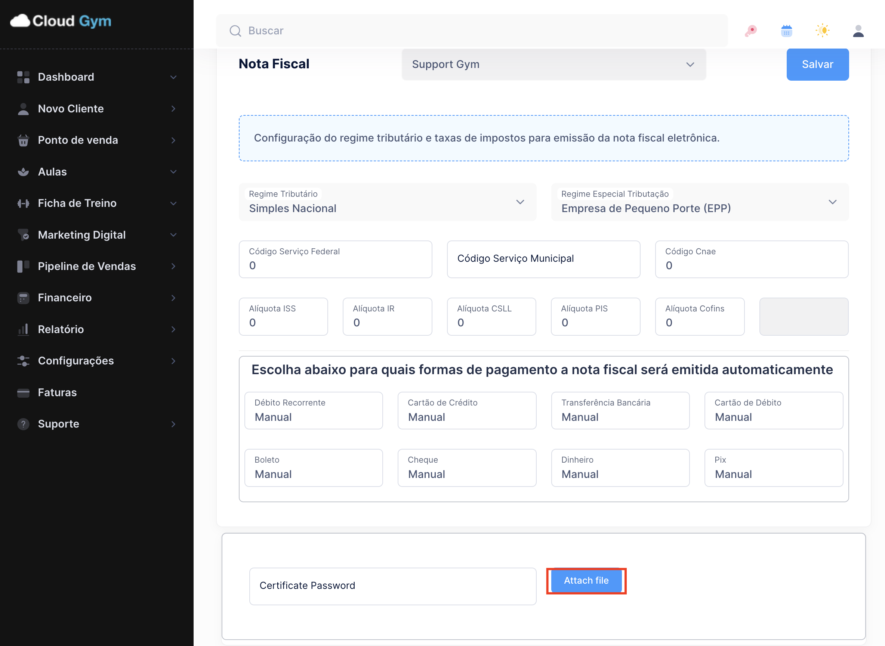Open Regime Especial Tributação dropdown

coord(700,202)
